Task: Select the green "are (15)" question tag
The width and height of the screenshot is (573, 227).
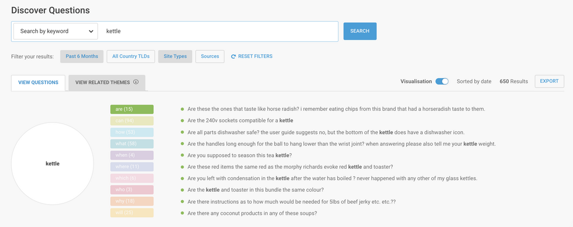Action: click(x=131, y=109)
